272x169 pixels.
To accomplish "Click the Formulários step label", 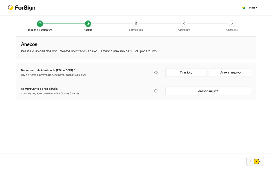I will point(136,30).
